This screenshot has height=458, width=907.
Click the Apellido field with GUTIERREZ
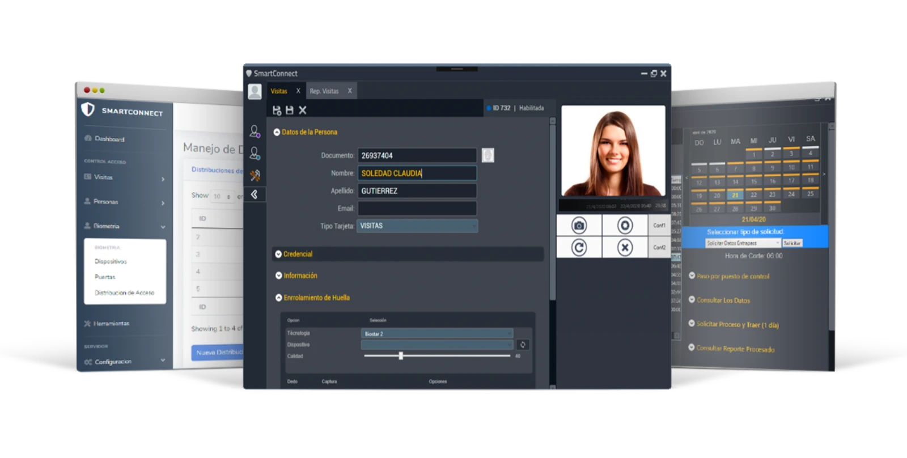[x=417, y=191]
